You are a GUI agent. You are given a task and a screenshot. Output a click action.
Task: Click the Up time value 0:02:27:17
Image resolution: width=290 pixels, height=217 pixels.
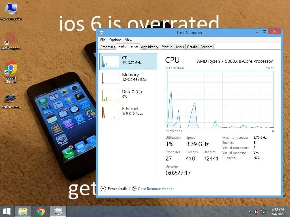click(178, 173)
